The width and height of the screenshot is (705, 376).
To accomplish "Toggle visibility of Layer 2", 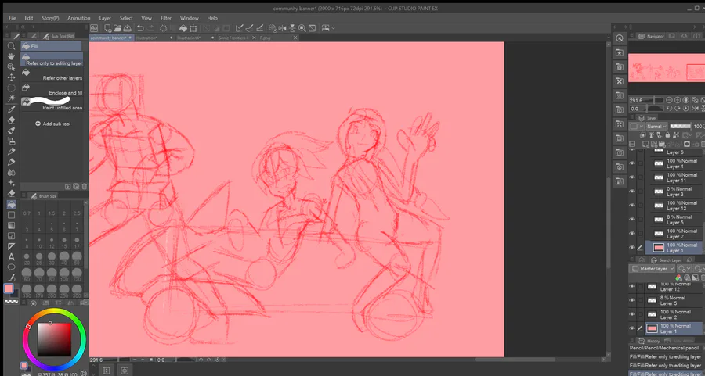I will click(x=632, y=234).
